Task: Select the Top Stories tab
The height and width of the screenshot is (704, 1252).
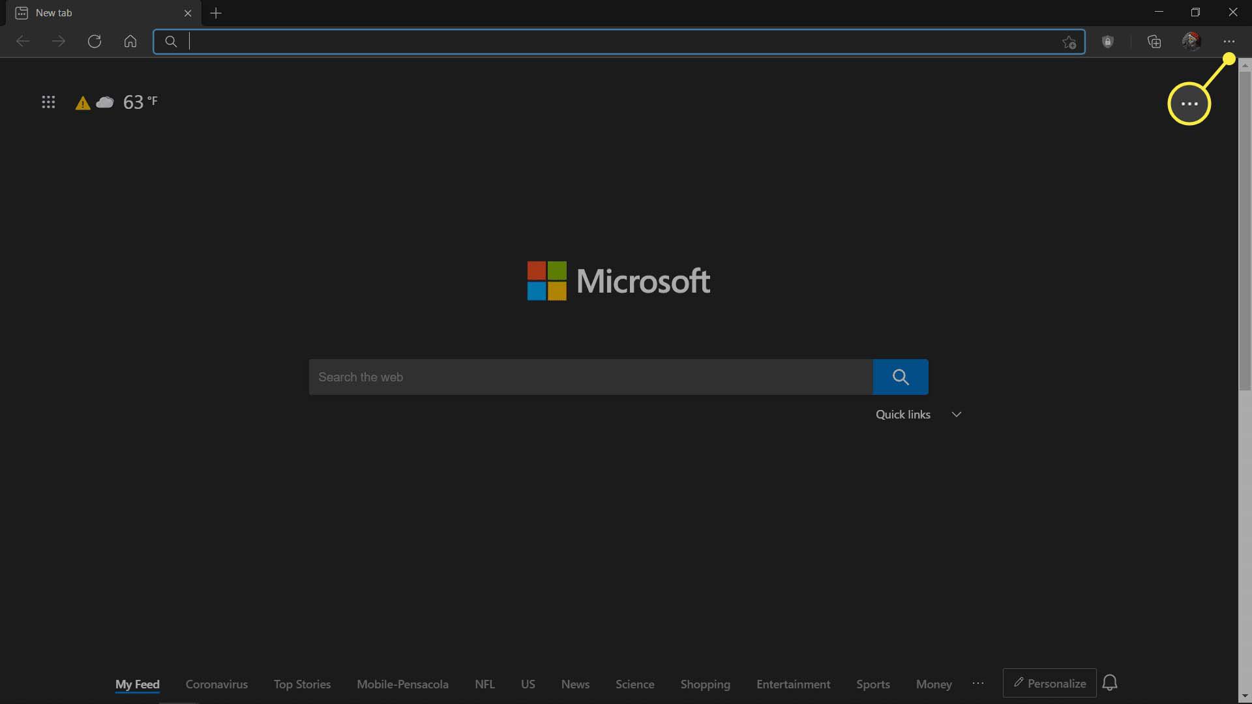Action: coord(302,684)
